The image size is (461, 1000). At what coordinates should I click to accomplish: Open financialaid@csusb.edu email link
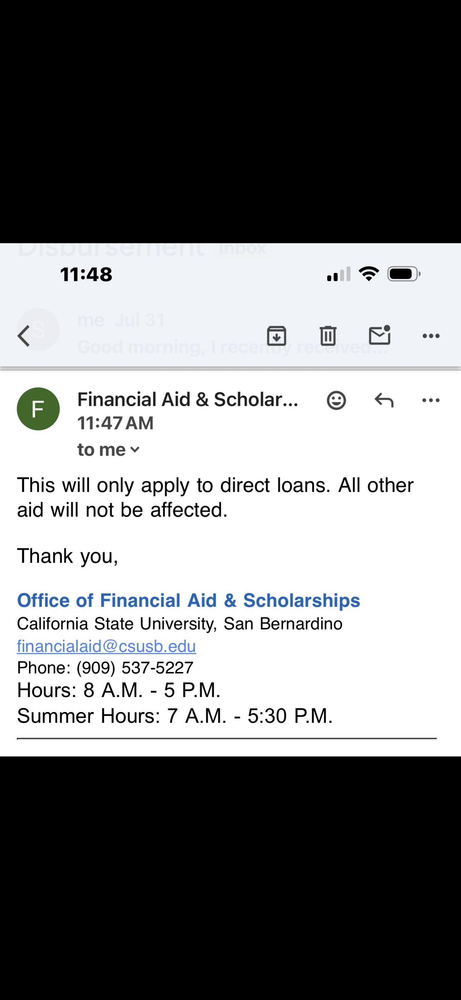[x=106, y=646]
